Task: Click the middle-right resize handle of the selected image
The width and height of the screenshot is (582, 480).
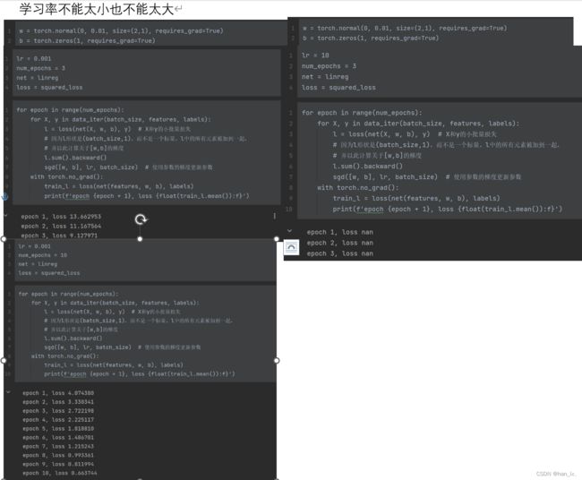Action: (x=277, y=361)
